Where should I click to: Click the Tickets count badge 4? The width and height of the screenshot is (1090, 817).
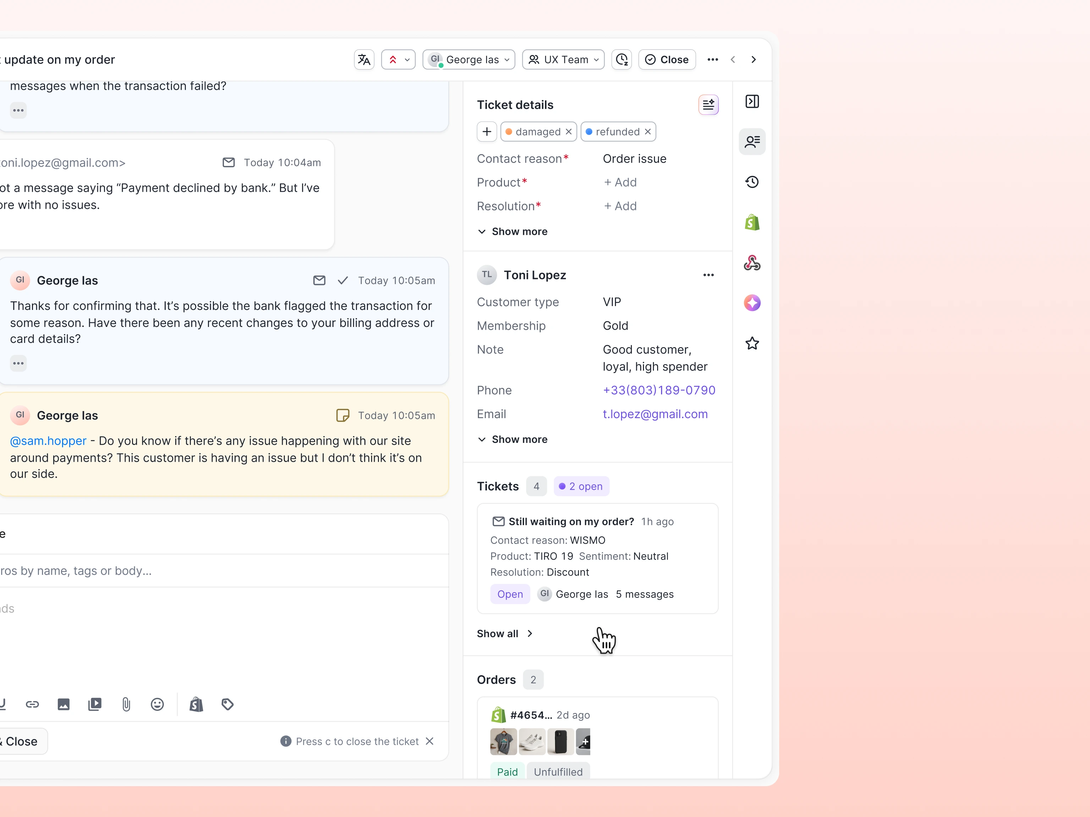[x=536, y=487]
